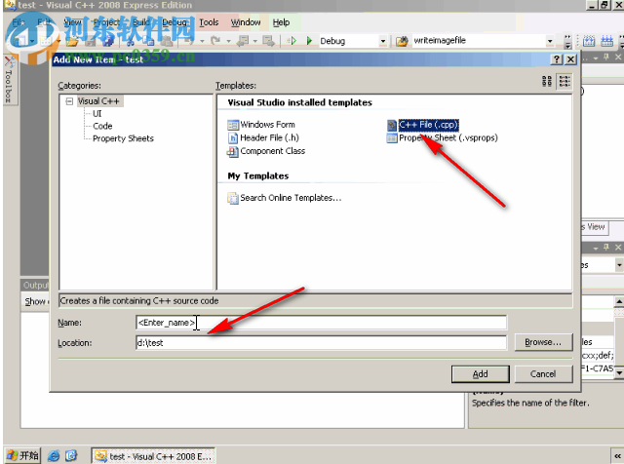
Task: Click the second quick launch icon
Action: (x=71, y=455)
